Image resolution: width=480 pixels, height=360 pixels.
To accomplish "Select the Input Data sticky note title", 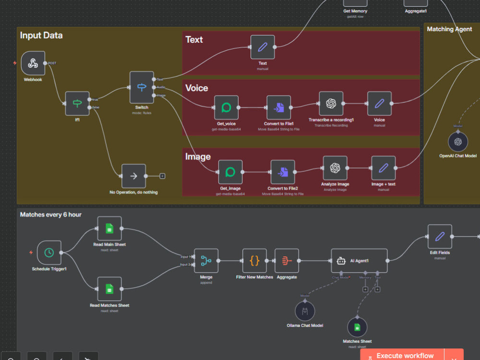I will pyautogui.click(x=41, y=36).
